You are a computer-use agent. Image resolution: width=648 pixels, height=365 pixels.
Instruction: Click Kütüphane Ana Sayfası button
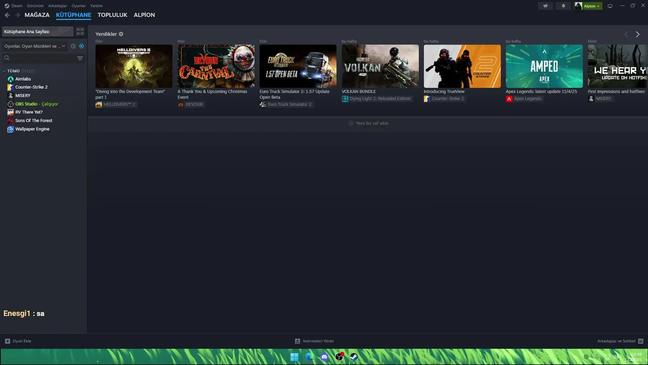coord(37,31)
